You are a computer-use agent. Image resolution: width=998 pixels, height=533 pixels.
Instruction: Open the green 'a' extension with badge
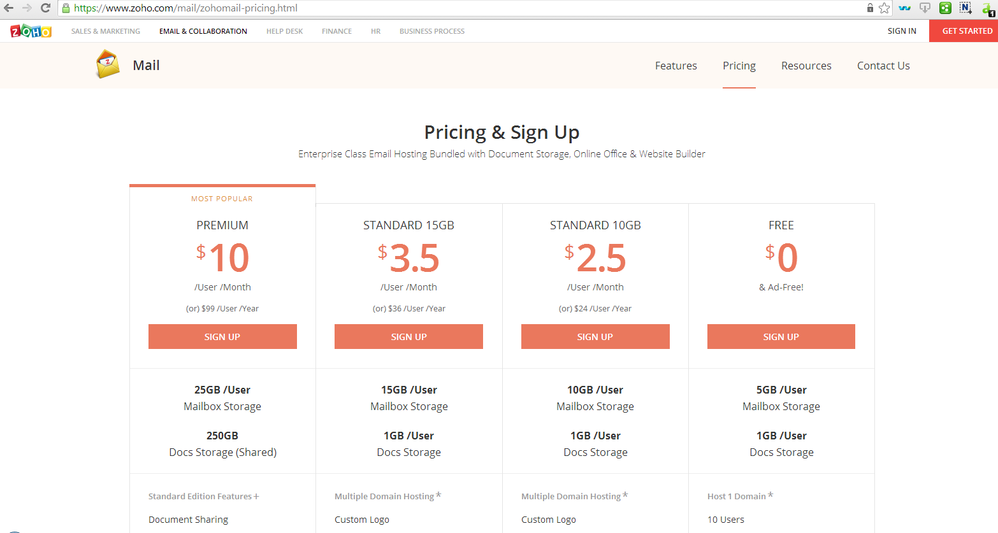[987, 9]
